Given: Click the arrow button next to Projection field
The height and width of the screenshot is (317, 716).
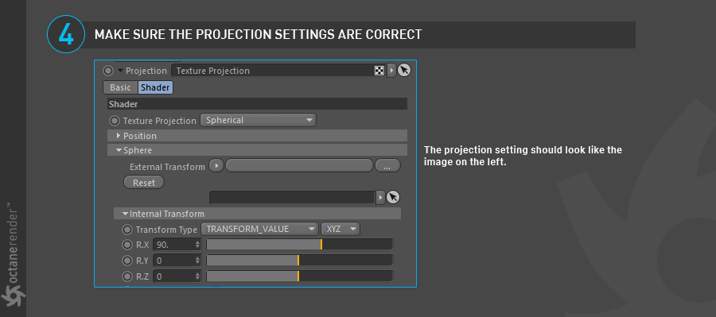Looking at the screenshot, I should point(391,71).
